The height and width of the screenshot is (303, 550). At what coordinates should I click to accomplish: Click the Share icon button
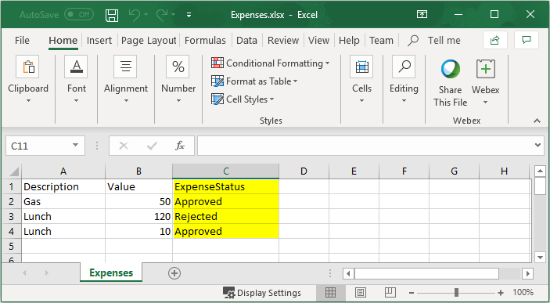pyautogui.click(x=495, y=40)
